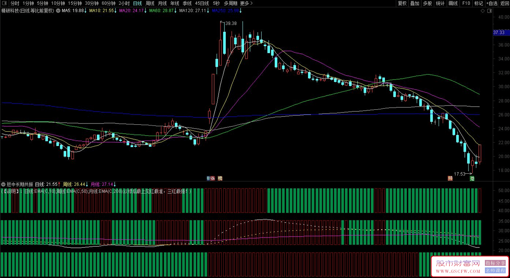510x278 pixels.
Task: Click the 月线: 27.14 indicator value
Action: pyautogui.click(x=102, y=184)
